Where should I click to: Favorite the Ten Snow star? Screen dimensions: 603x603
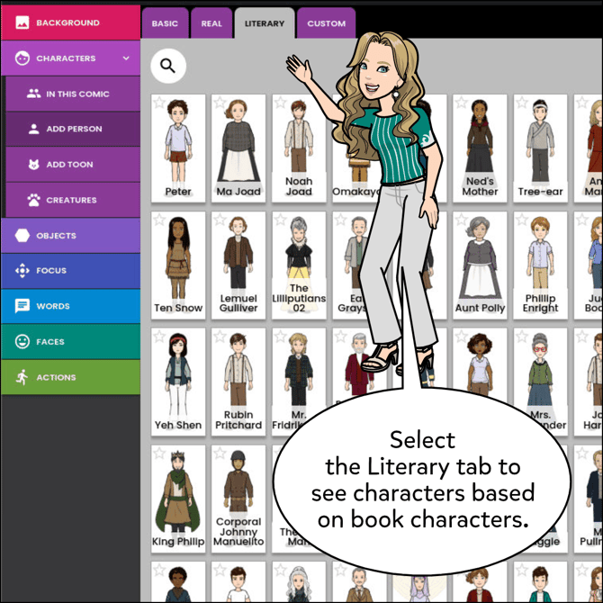point(159,220)
